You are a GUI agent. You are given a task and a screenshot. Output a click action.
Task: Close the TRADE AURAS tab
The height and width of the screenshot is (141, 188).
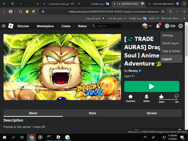114,4
